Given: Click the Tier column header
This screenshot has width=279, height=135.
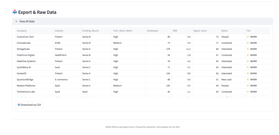Looking at the screenshot, I should pos(248,31).
